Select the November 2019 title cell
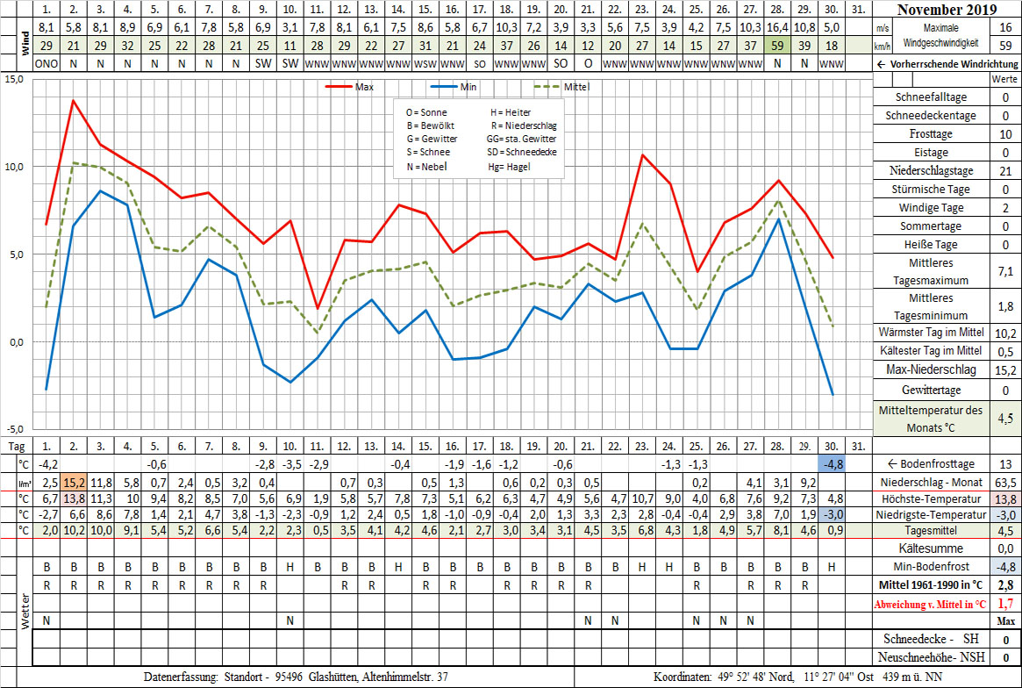The height and width of the screenshot is (688, 1022). 947,11
